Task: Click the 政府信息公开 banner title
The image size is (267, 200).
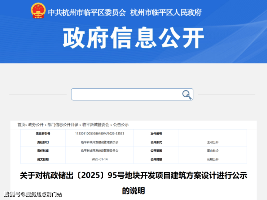Action: pyautogui.click(x=133, y=38)
